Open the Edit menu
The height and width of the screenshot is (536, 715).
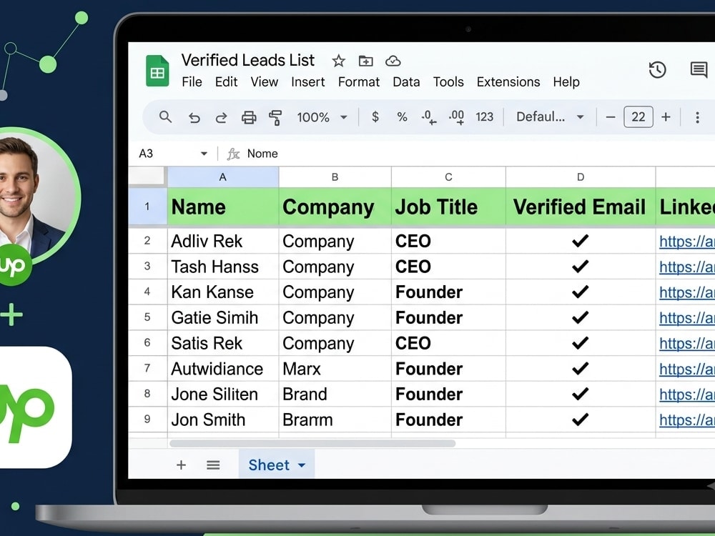(x=226, y=82)
